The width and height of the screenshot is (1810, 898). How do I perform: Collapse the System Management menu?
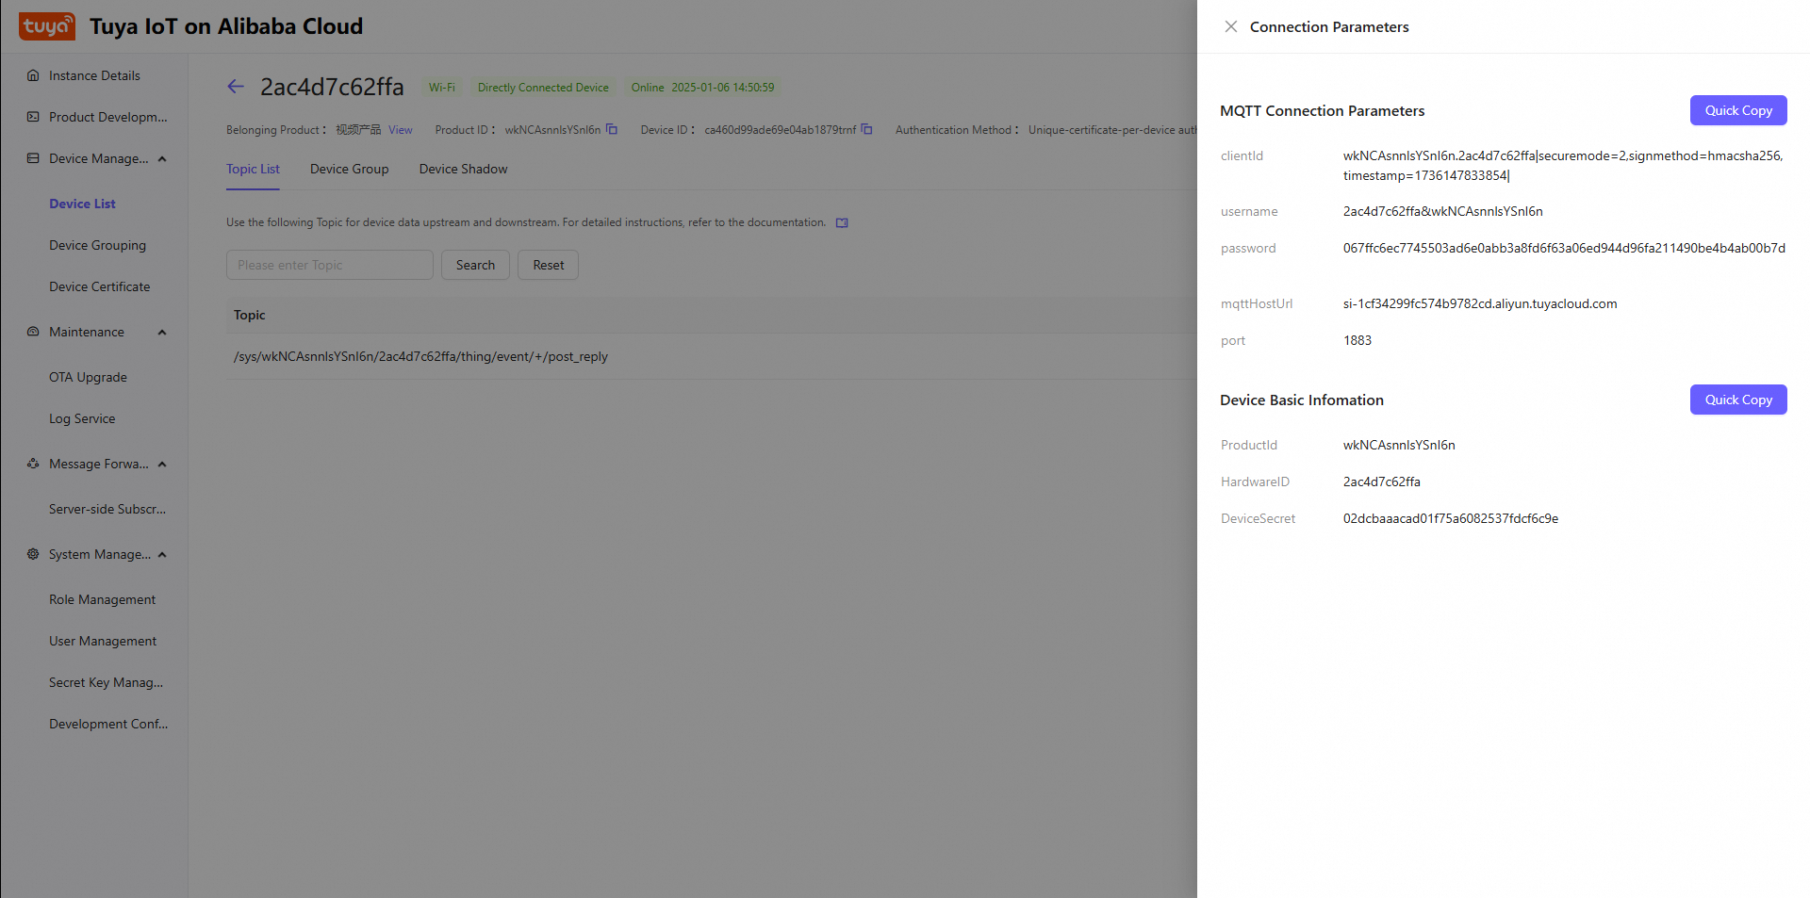(162, 554)
